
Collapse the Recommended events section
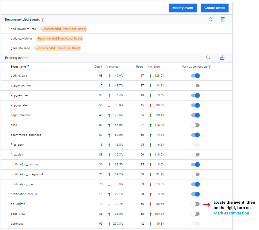point(210,19)
